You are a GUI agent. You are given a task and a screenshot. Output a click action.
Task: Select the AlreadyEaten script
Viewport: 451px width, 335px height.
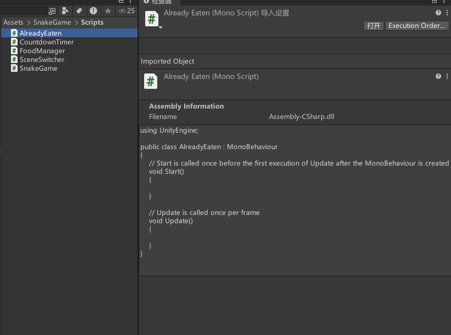pyautogui.click(x=69, y=33)
